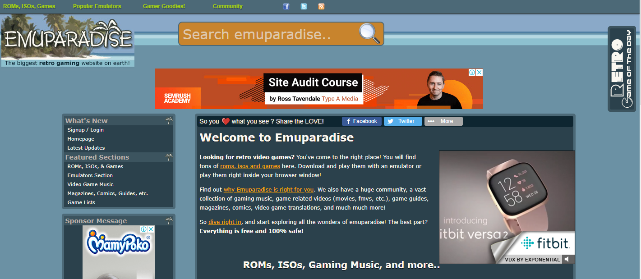Mute the Fitbit ad video
641x279 pixels.
pyautogui.click(x=567, y=259)
